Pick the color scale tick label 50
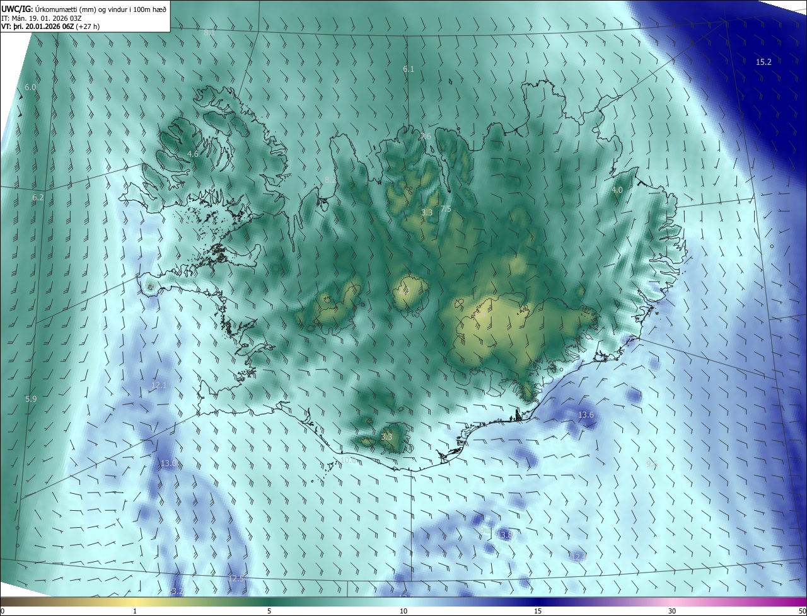The image size is (807, 616). tap(801, 611)
